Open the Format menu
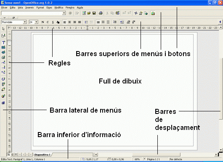 [x=40, y=8]
